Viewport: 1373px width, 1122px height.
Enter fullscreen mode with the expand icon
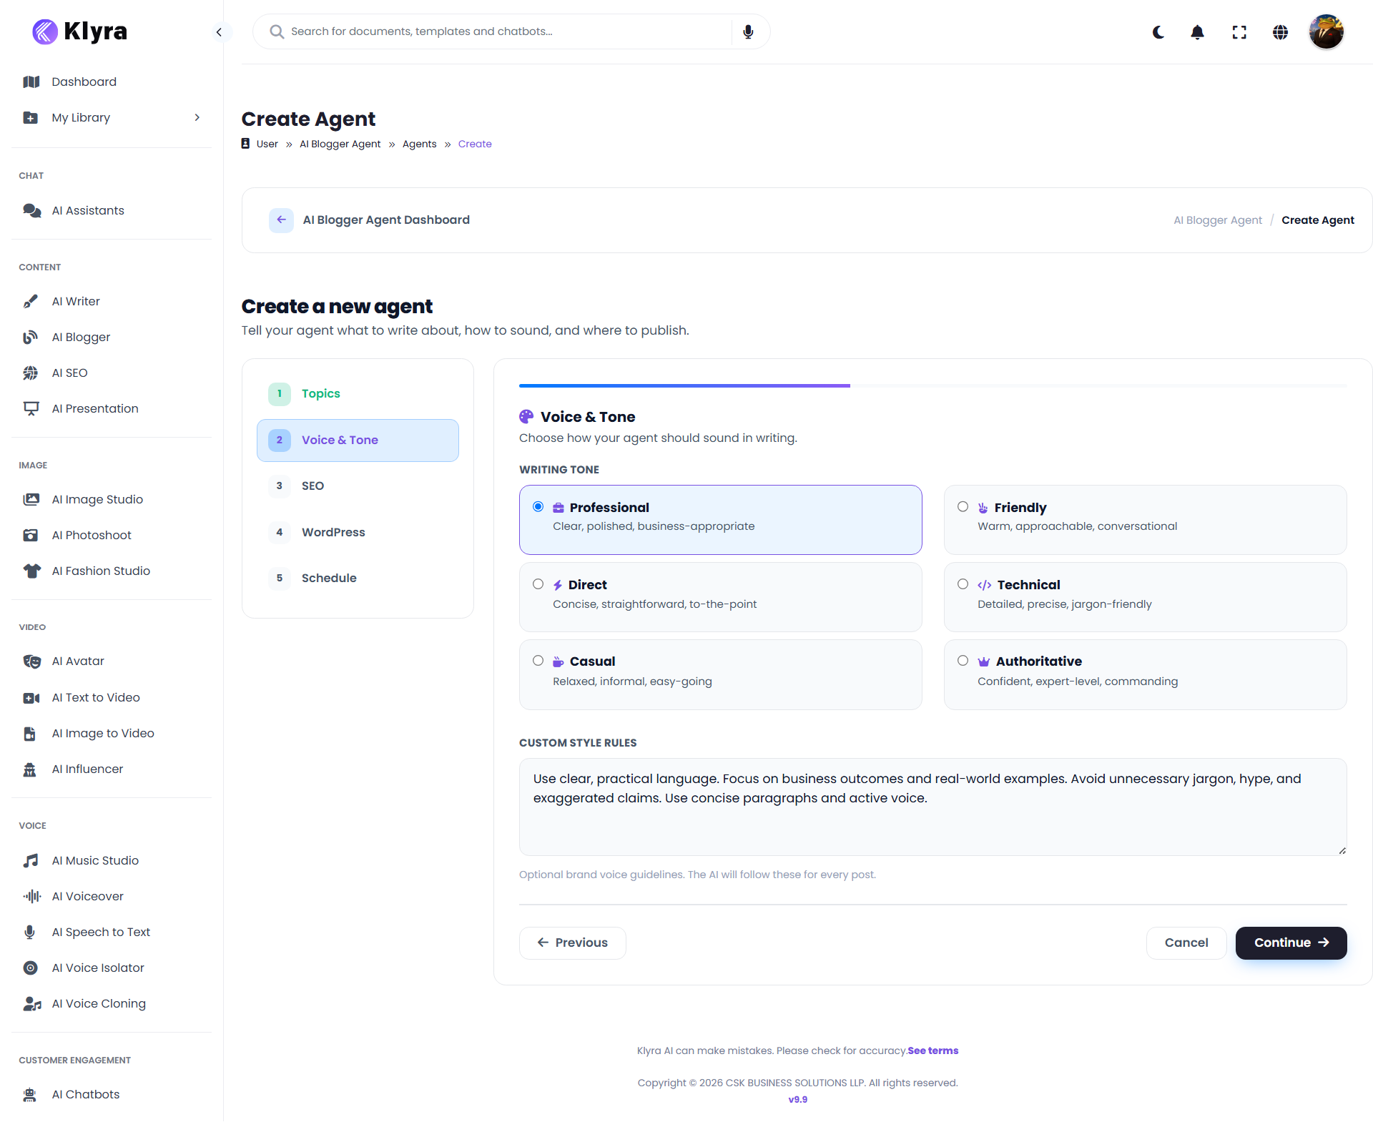1239,32
